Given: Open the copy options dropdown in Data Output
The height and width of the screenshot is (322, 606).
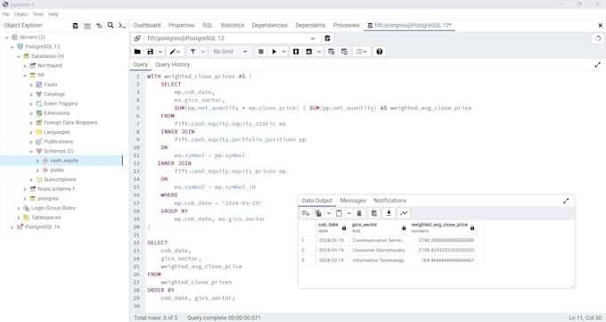Looking at the screenshot, I should tap(329, 213).
